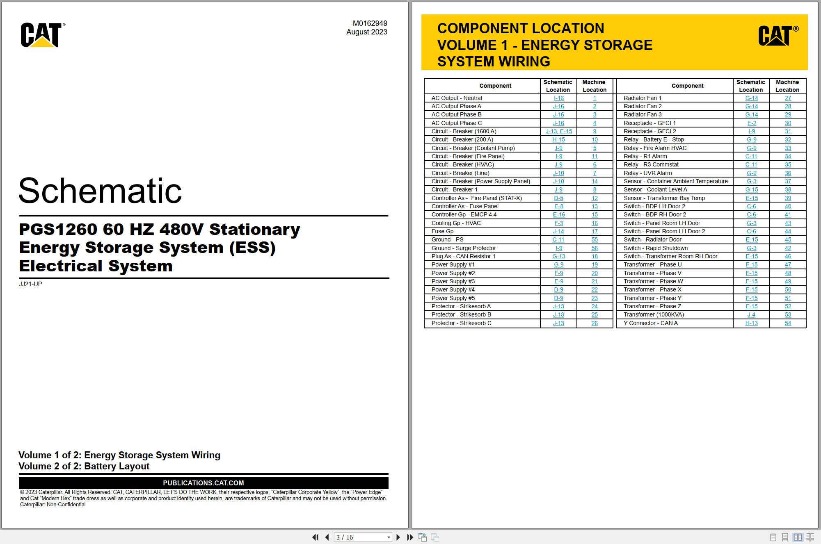
Task: Open machine location 19 for Power Supply #1
Action: click(595, 264)
